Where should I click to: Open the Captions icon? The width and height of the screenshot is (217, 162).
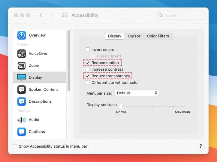pyautogui.click(x=21, y=132)
